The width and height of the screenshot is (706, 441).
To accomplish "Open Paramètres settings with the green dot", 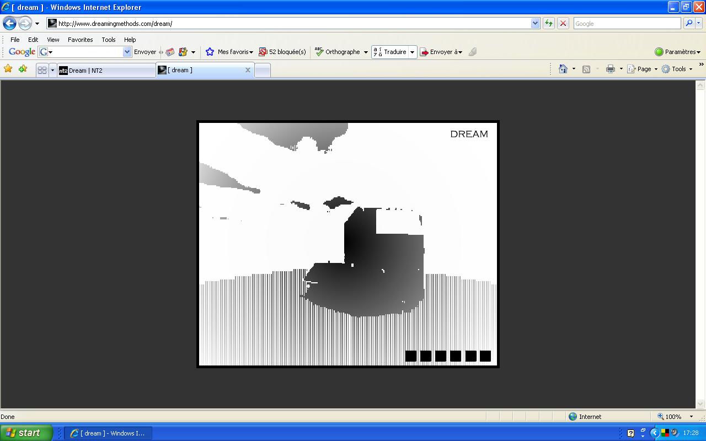I will coord(677,52).
